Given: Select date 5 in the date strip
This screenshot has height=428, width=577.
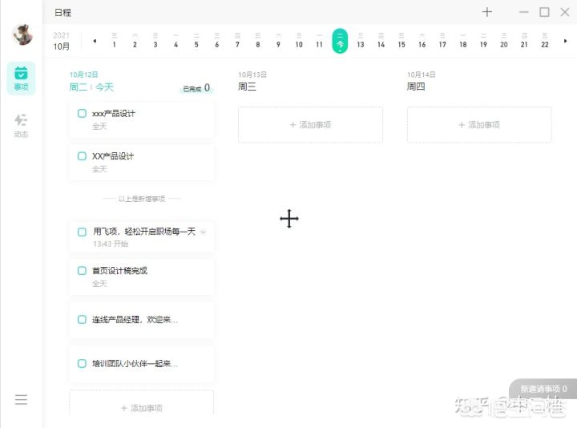Looking at the screenshot, I should tap(196, 41).
